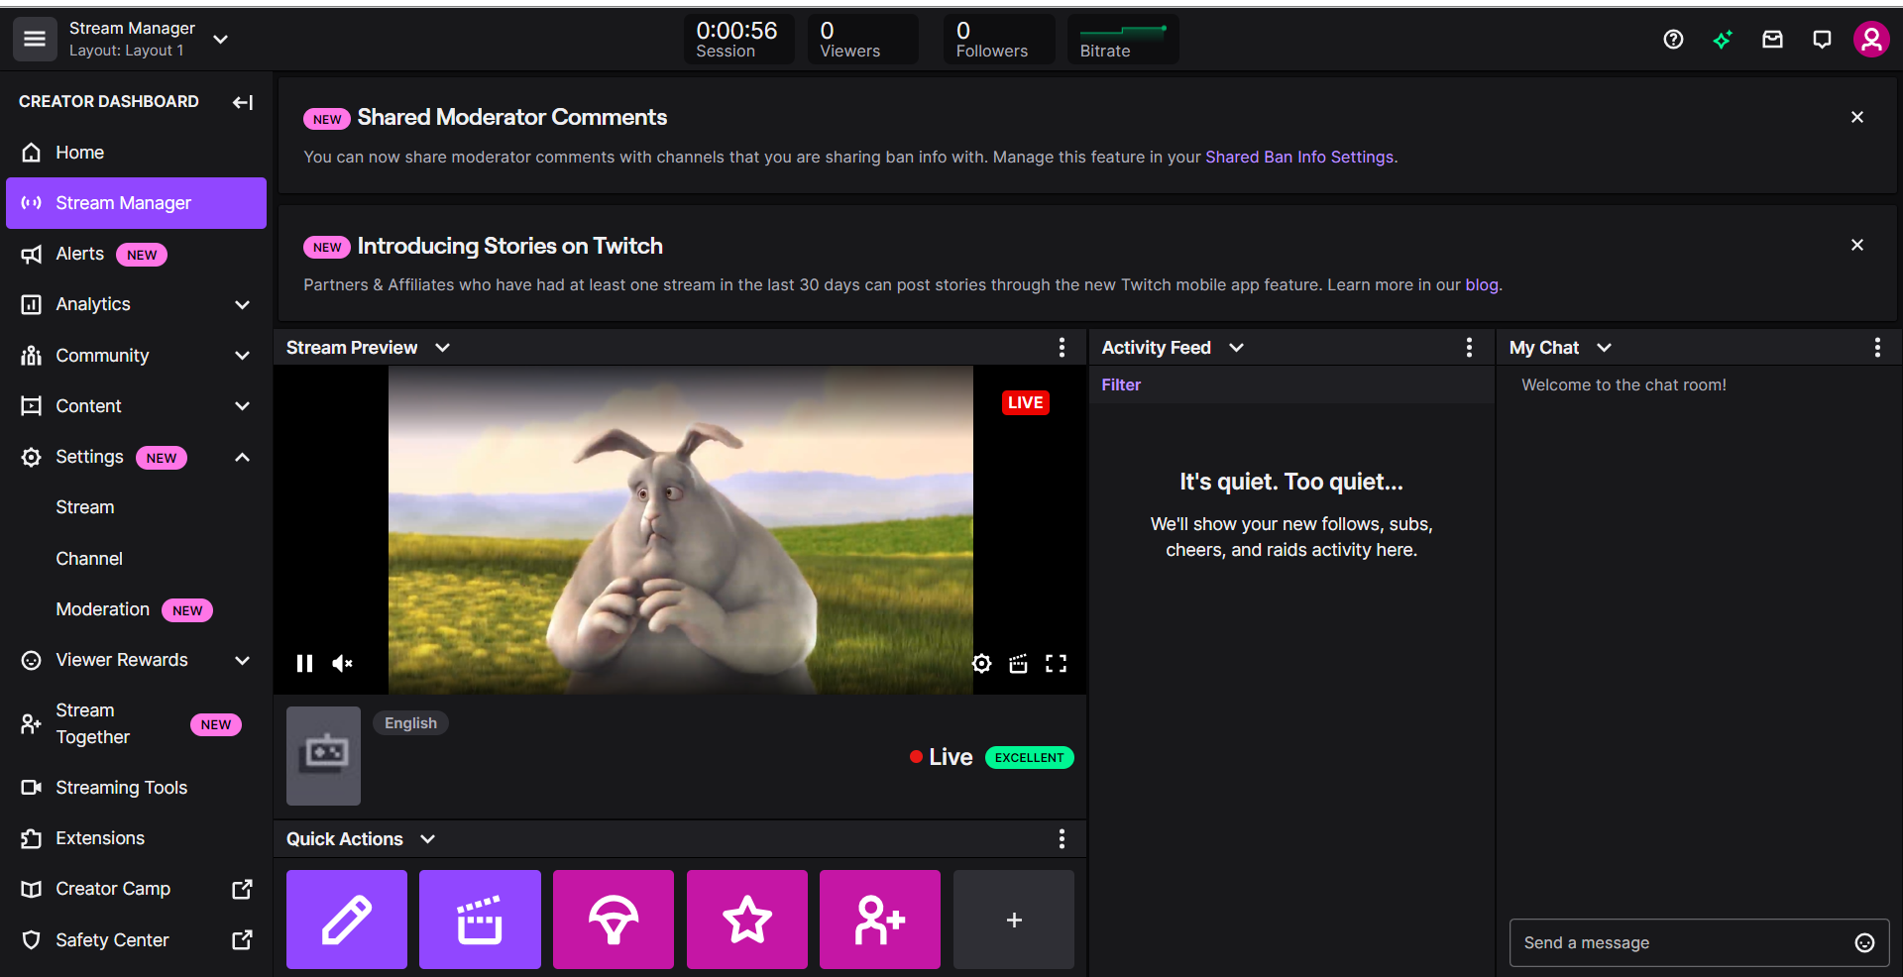Click the EXCELLENT stream health badge
The height and width of the screenshot is (977, 1903).
[1029, 758]
